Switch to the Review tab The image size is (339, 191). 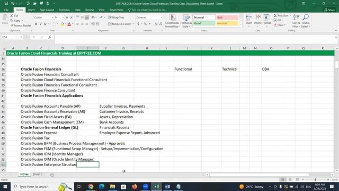[x=90, y=10]
